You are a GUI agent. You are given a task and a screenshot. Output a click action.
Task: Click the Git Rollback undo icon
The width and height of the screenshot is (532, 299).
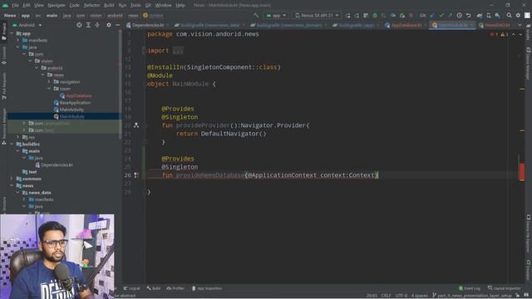point(469,15)
